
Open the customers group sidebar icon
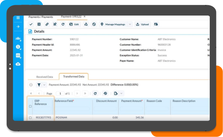click(x=18, y=38)
